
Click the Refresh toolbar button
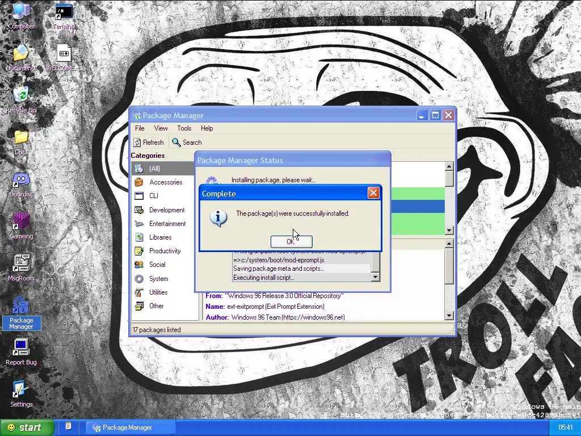point(149,142)
